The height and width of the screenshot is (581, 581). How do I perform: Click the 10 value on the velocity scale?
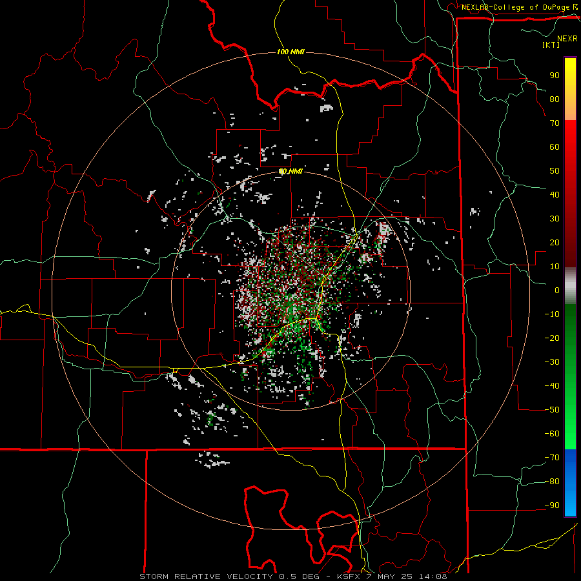pos(555,267)
